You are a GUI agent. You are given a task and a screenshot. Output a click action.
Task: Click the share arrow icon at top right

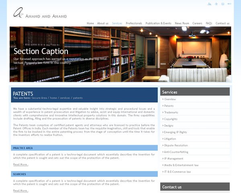tap(229, 4)
